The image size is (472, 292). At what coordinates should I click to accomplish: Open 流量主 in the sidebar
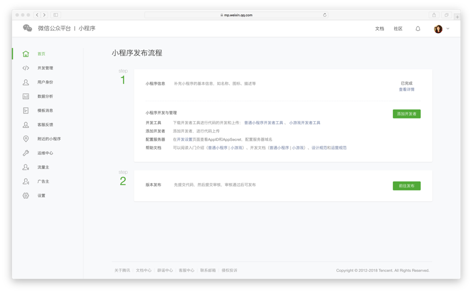point(43,167)
